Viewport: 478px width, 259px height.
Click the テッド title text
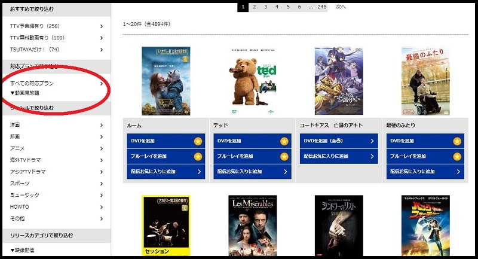(x=220, y=126)
